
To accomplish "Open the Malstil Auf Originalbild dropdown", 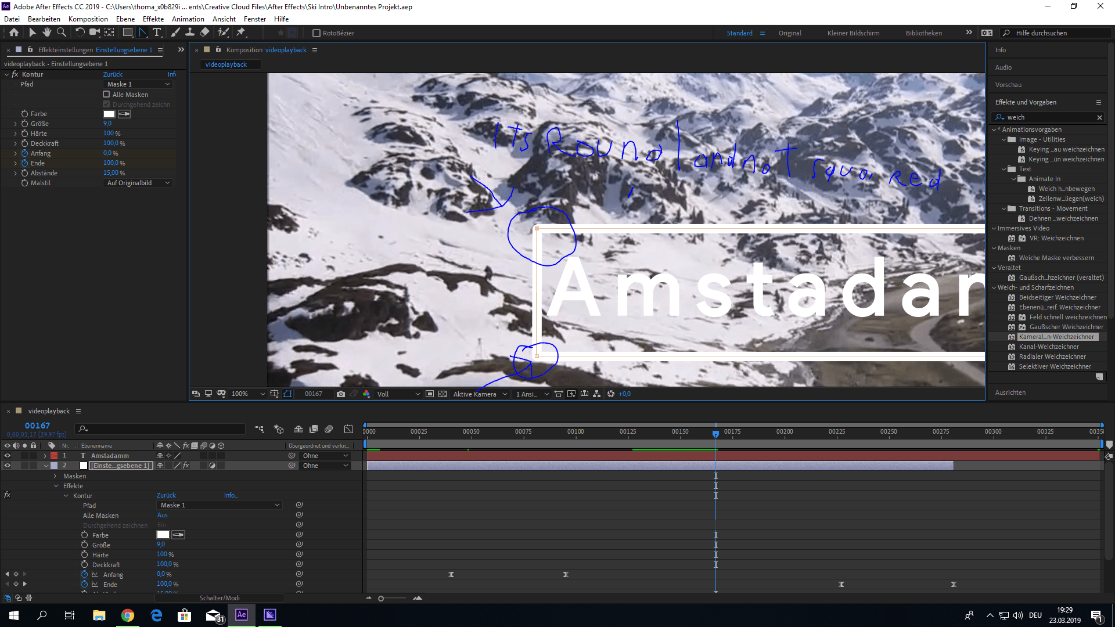I will (138, 183).
